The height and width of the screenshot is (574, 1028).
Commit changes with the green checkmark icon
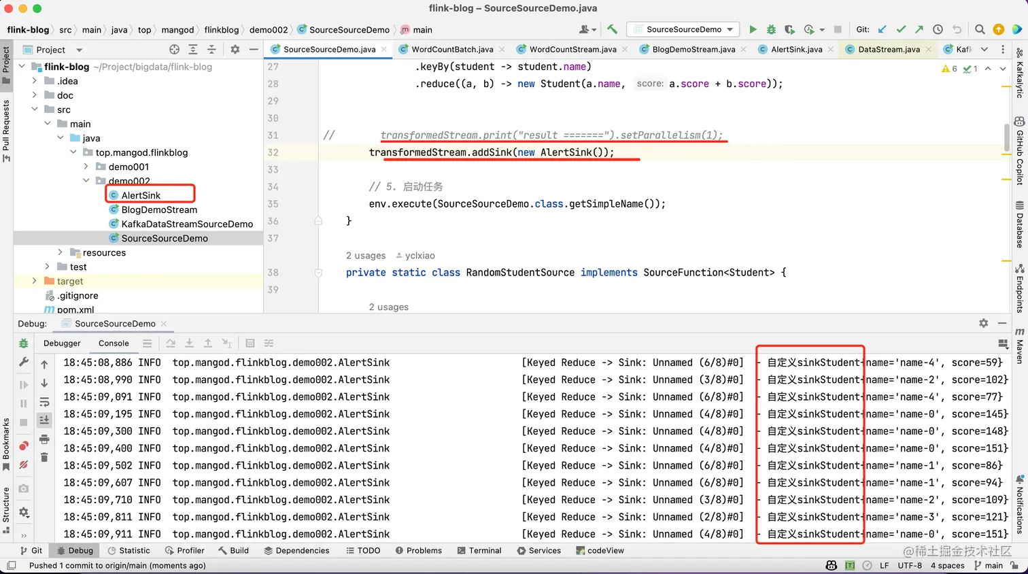[901, 29]
